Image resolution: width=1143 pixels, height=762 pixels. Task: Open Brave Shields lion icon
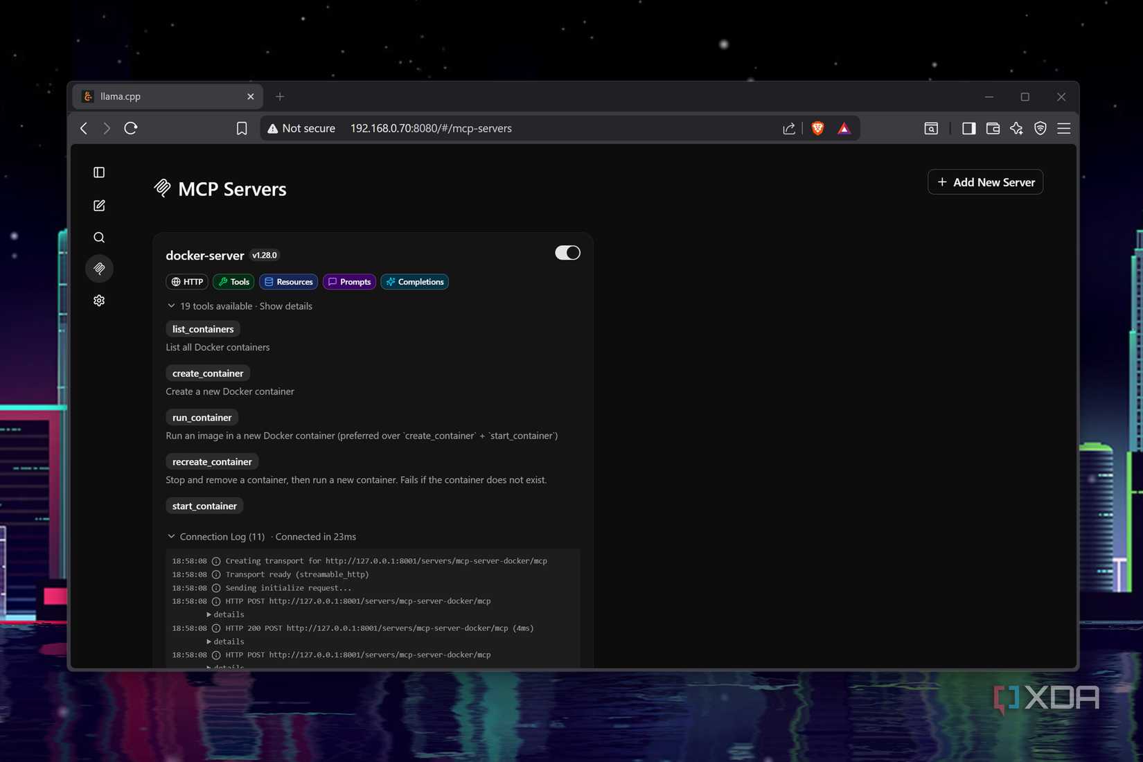pos(817,128)
